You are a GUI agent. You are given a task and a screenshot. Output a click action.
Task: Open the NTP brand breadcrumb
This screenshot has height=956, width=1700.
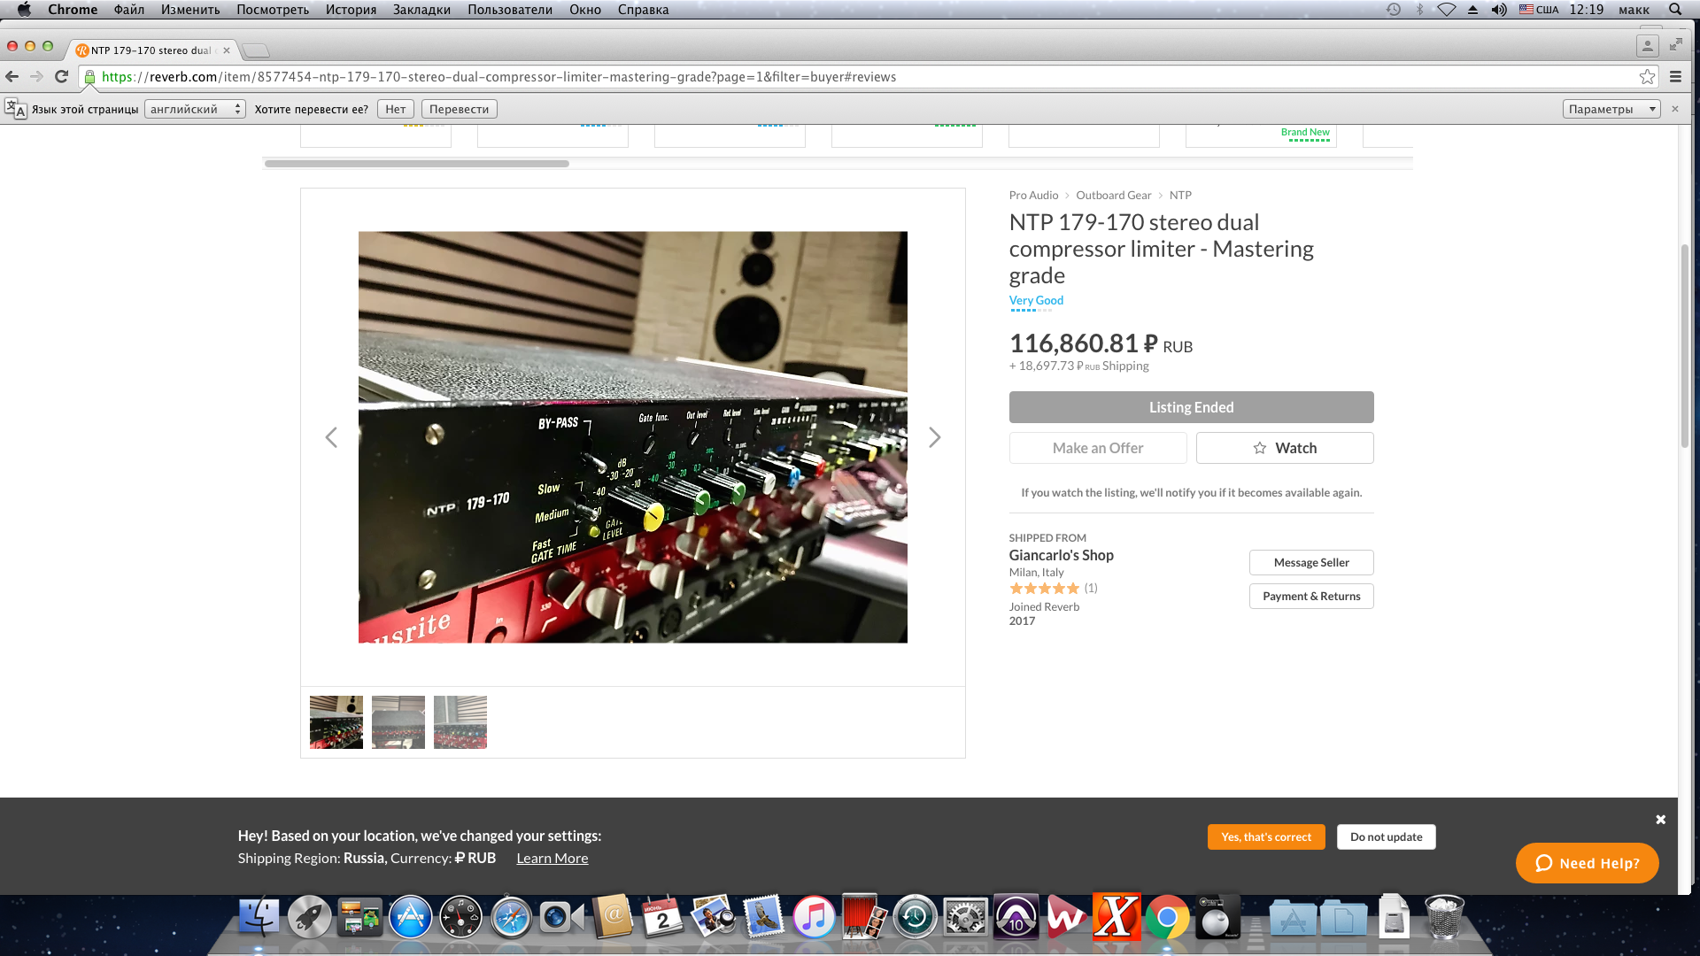point(1180,196)
